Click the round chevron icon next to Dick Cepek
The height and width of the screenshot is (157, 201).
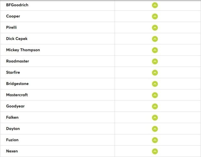(x=155, y=39)
